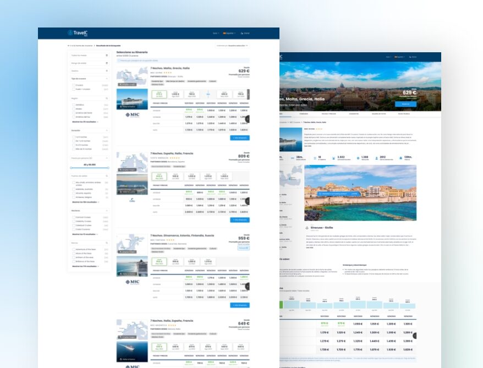Check the América del Sur checkbox
The image size is (483, 368).
click(74, 117)
